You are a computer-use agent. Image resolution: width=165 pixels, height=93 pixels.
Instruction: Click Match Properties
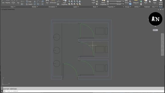pos(103,3)
